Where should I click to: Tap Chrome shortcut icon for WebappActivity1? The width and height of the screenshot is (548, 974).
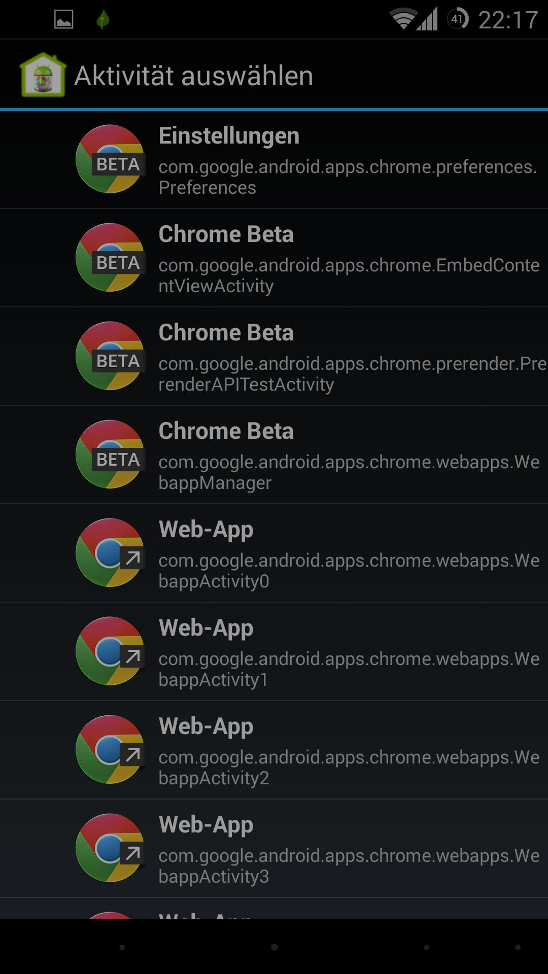(111, 651)
